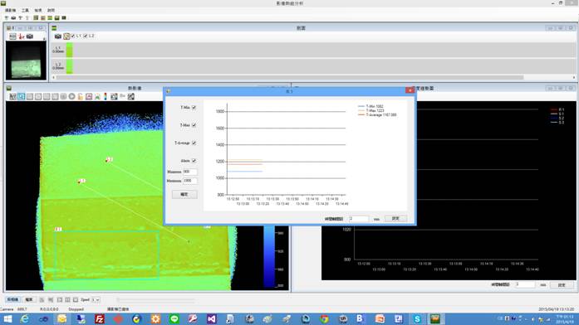Click the playback progress slider

(156, 300)
